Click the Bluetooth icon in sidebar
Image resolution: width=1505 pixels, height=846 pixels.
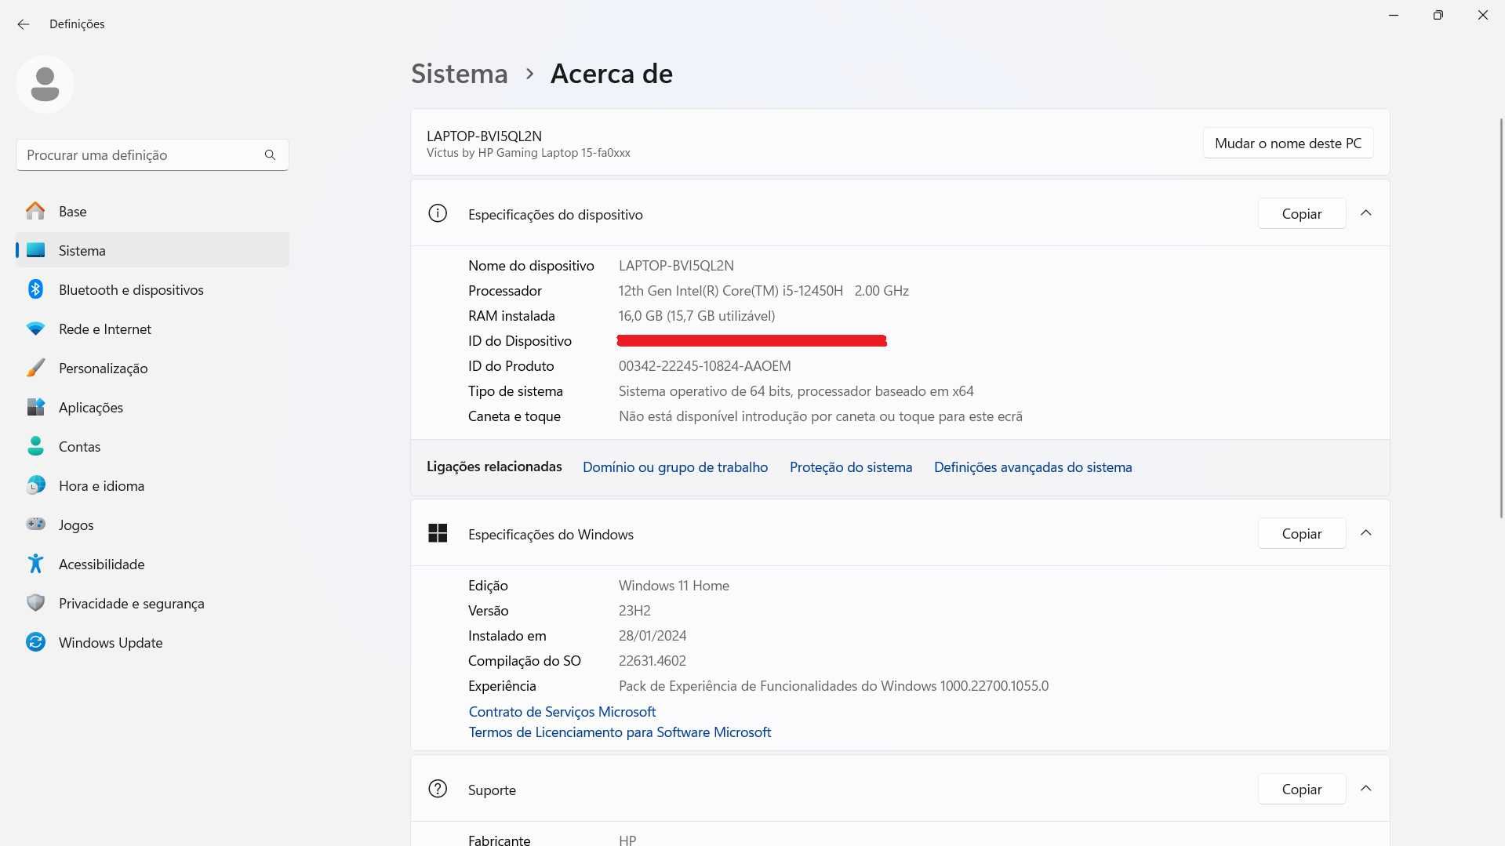35,289
